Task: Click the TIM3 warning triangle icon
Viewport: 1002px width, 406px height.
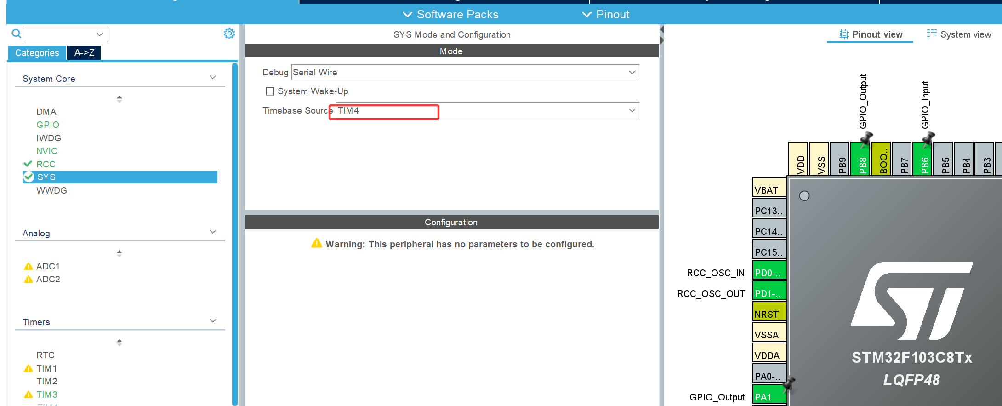Action: [28, 395]
